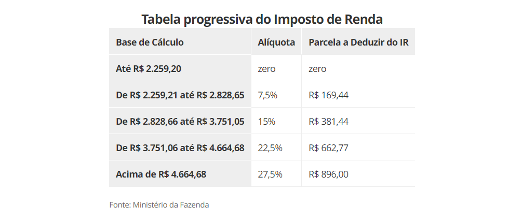Select the Alíquota column header
Image resolution: width=522 pixels, height=221 pixels.
pos(276,42)
